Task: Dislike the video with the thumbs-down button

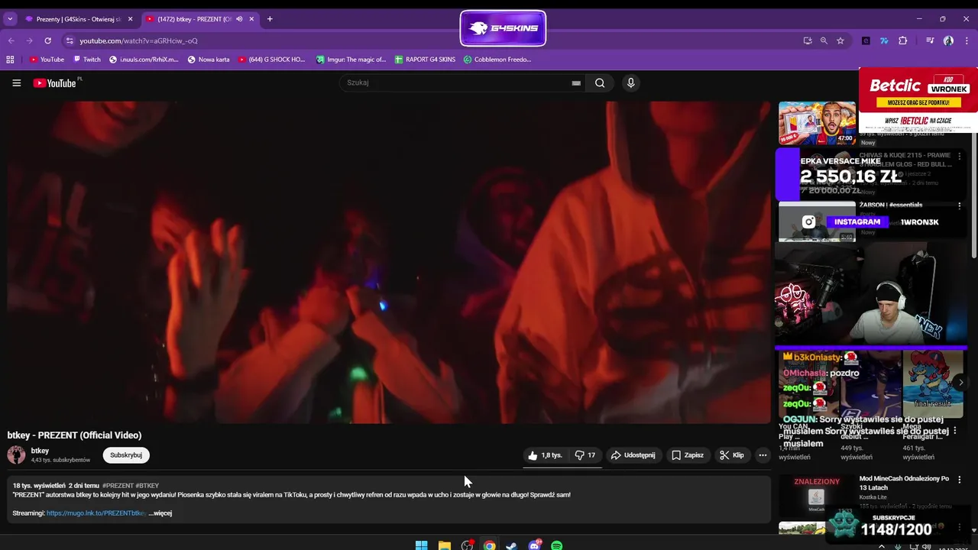Action: pos(585,455)
